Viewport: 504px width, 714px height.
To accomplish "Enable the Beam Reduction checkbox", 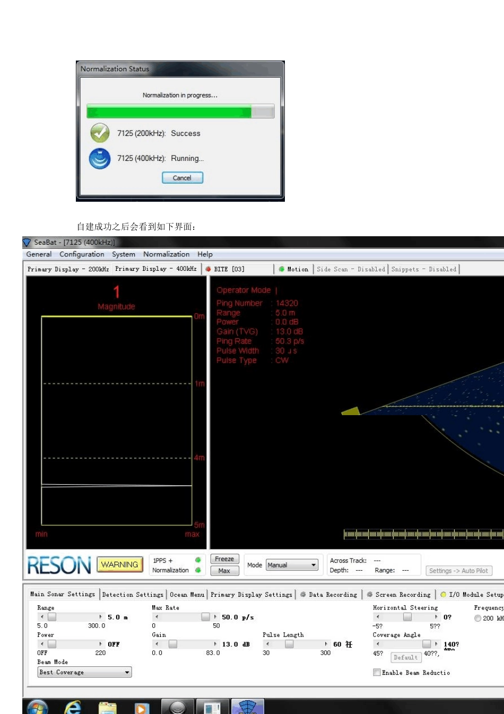I will [x=377, y=673].
